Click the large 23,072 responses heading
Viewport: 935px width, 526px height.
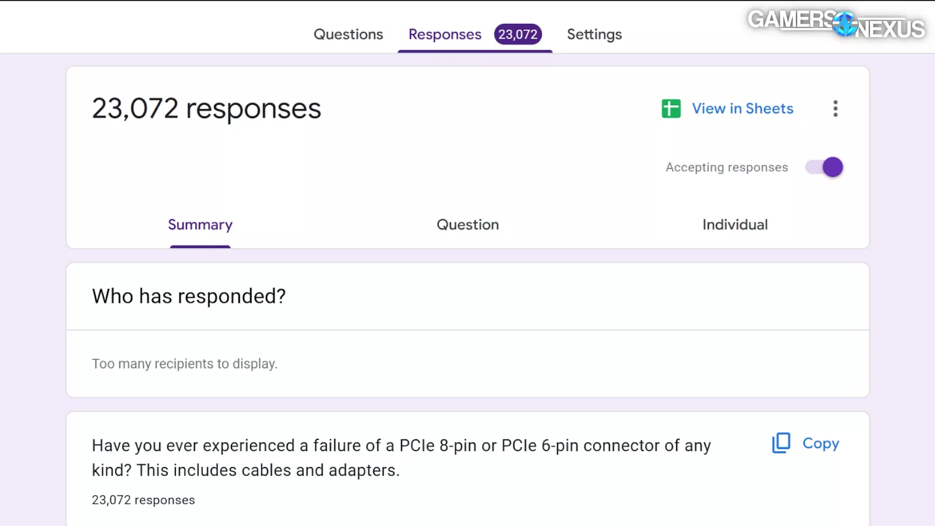coord(206,109)
